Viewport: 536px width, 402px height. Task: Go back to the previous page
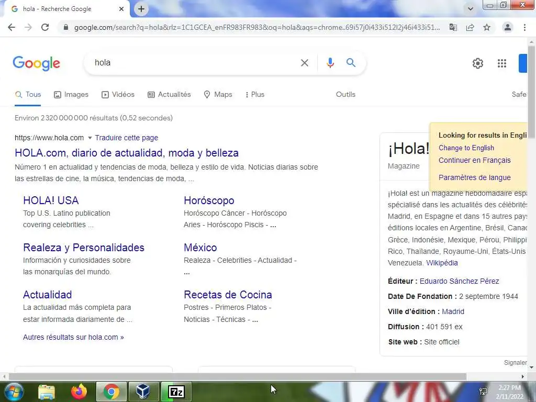click(12, 27)
